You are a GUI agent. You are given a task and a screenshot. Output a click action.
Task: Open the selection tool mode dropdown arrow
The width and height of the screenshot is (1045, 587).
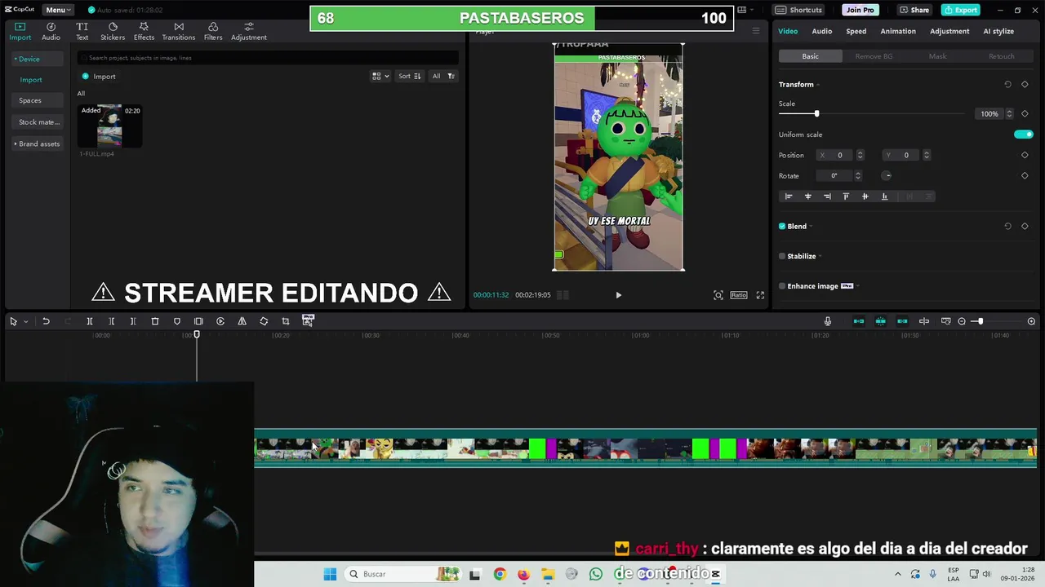click(25, 322)
